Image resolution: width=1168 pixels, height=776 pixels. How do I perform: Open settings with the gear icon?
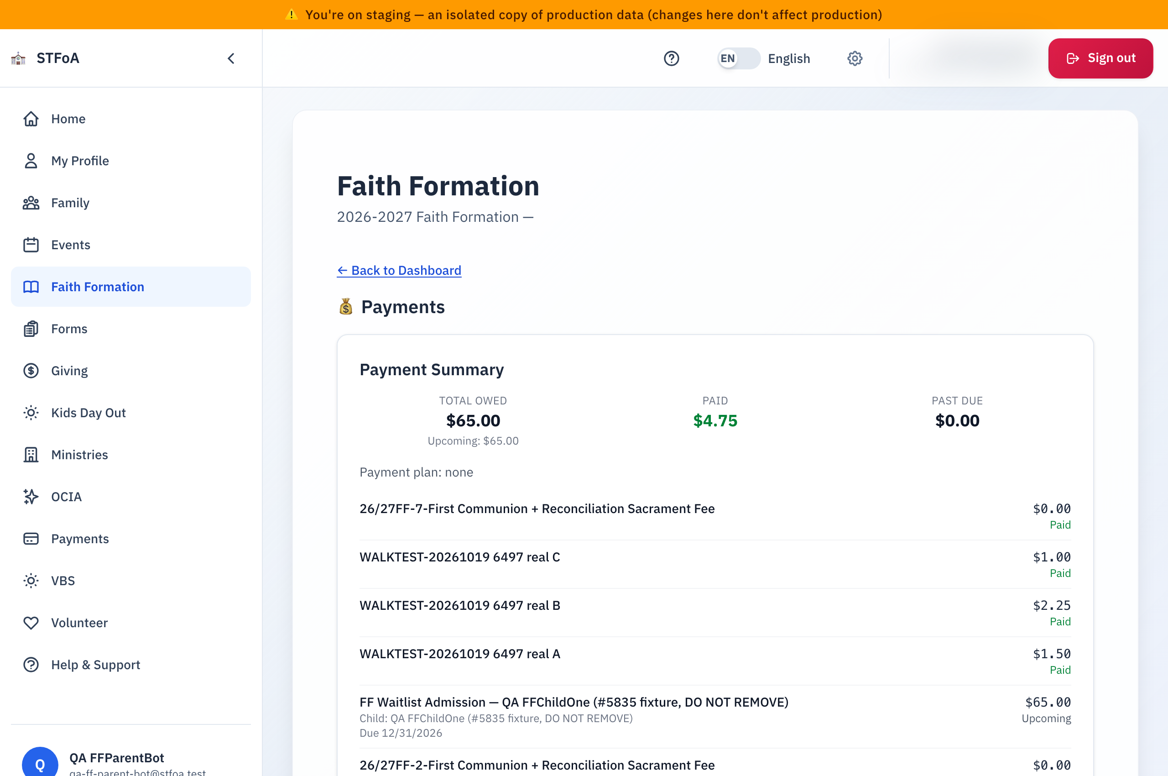click(855, 58)
